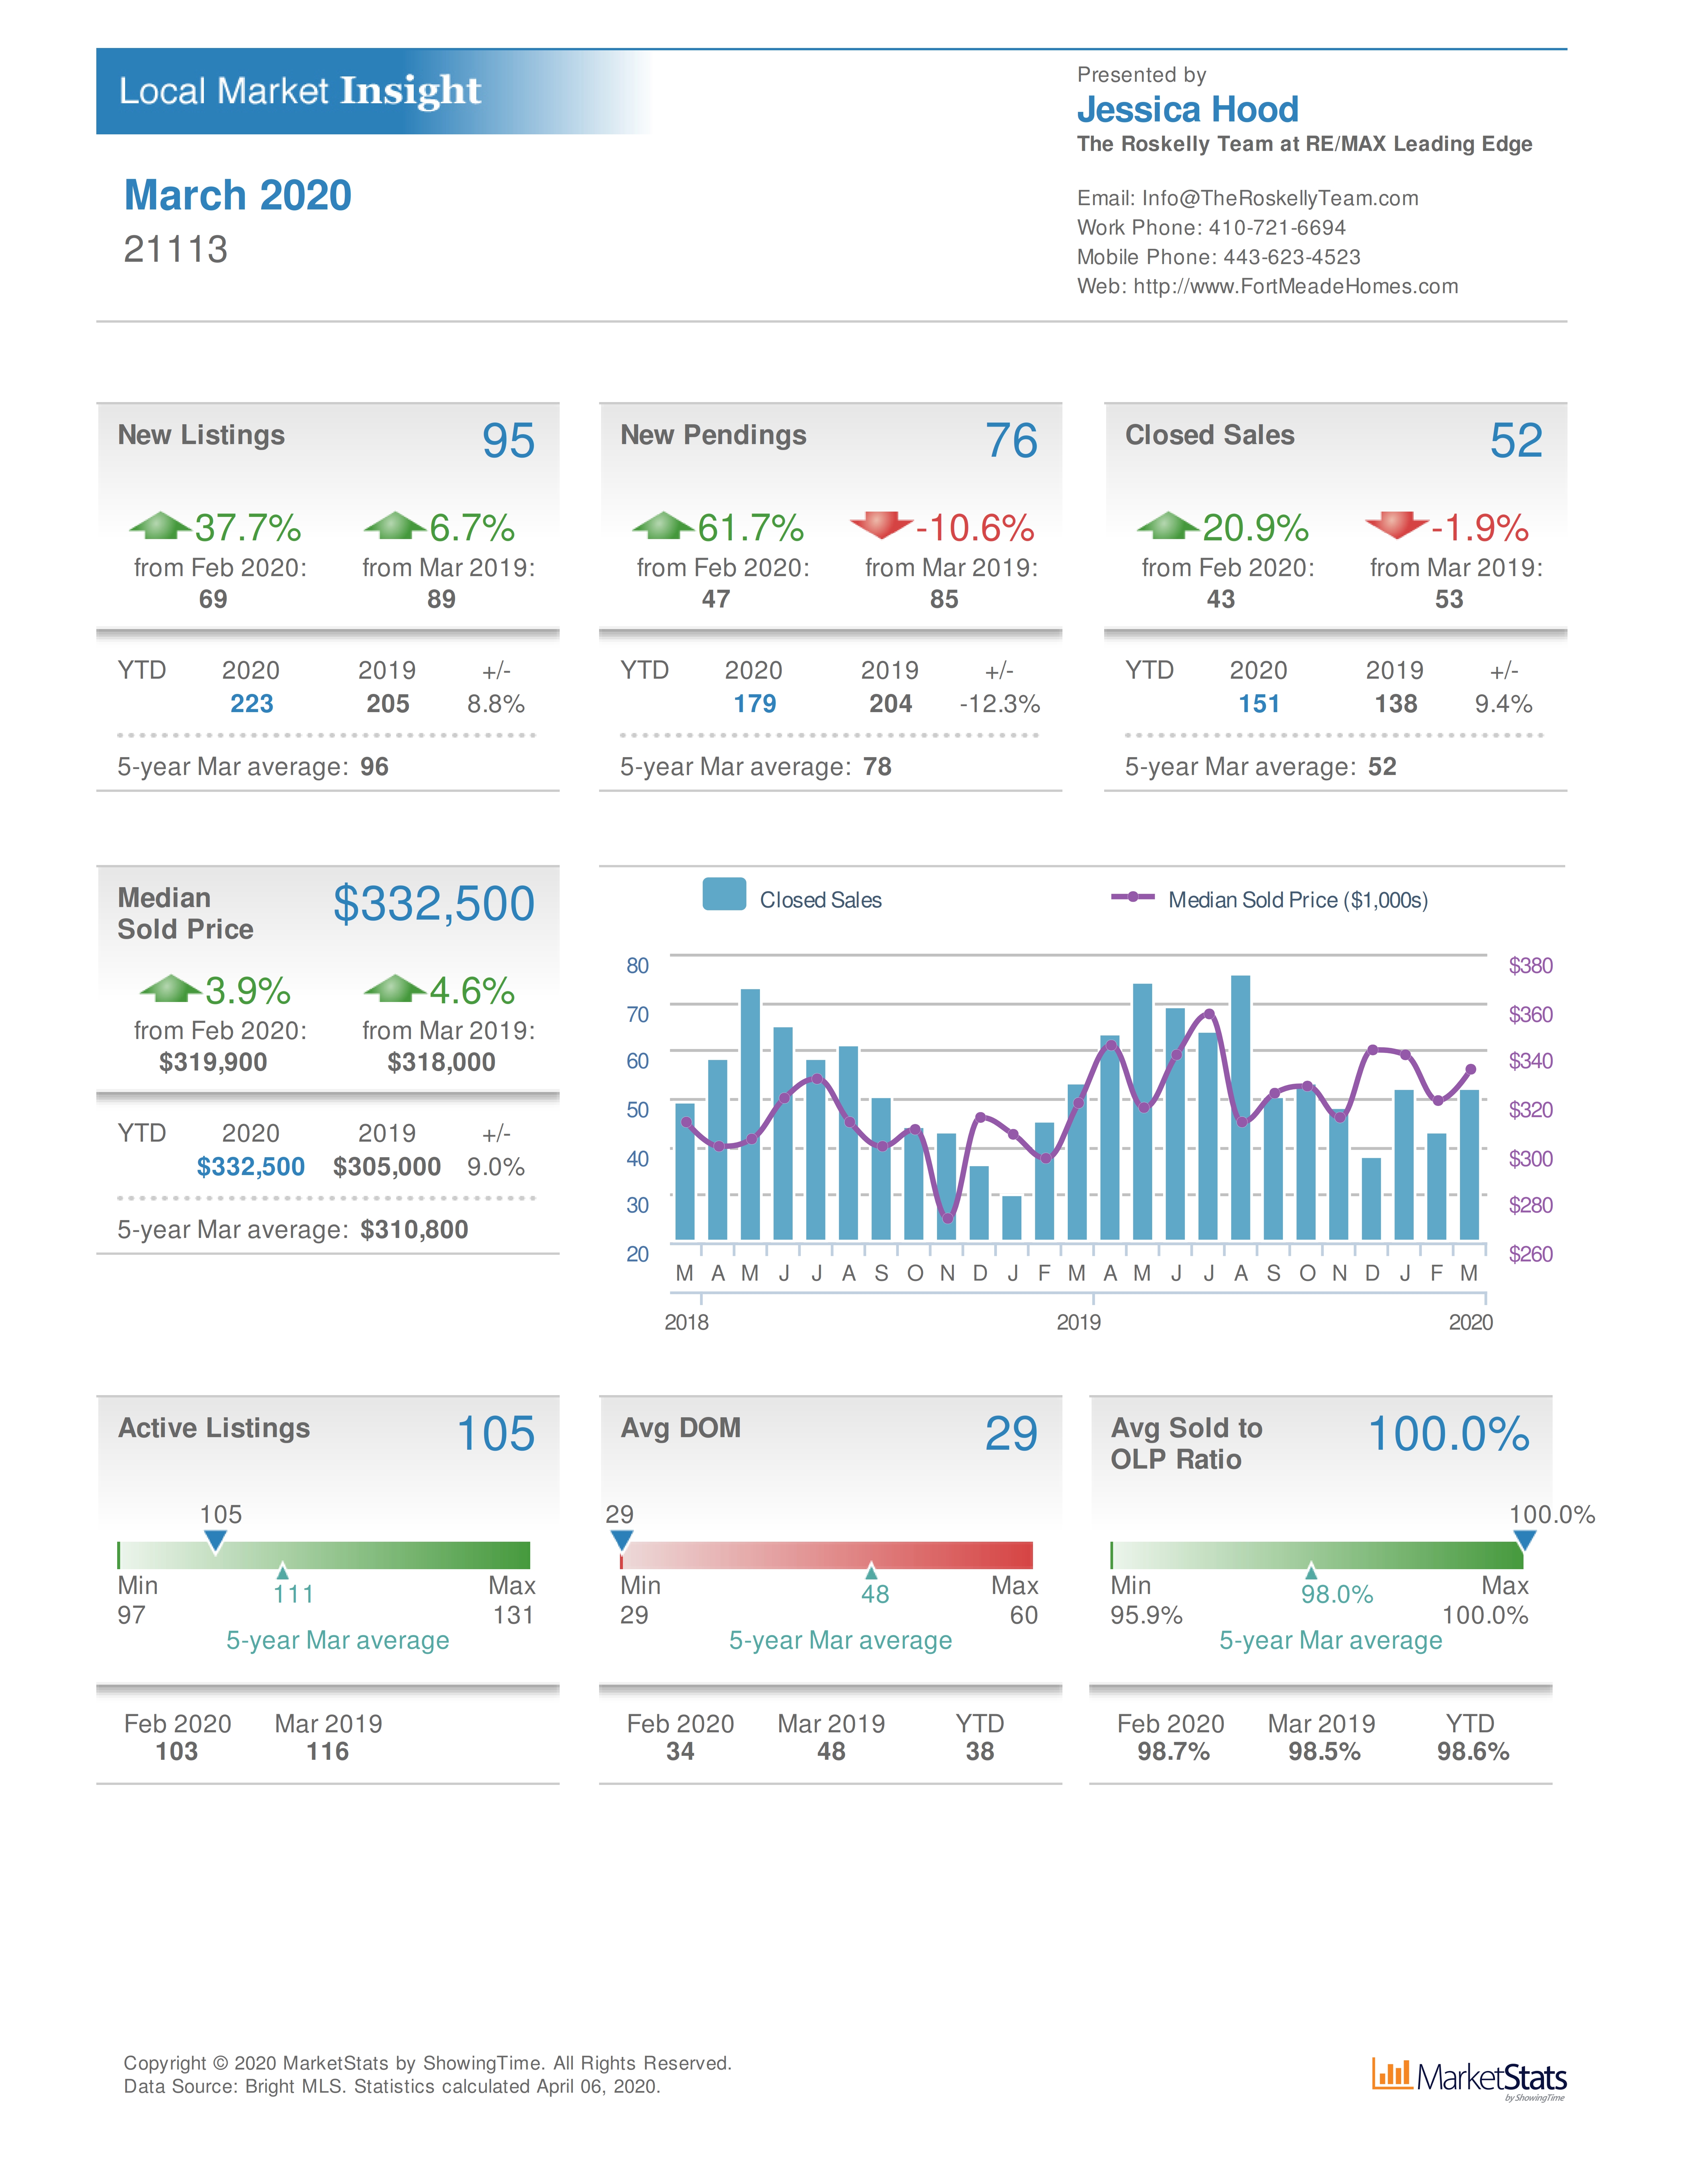The width and height of the screenshot is (1688, 2184).
Task: Click the New Listings YTD 2020 value 223
Action: tap(252, 704)
